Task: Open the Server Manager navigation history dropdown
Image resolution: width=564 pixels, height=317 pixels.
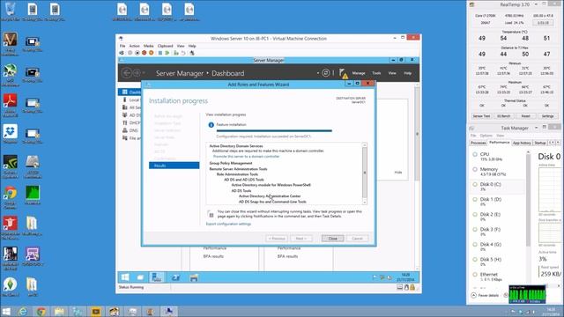Action: tap(144, 73)
